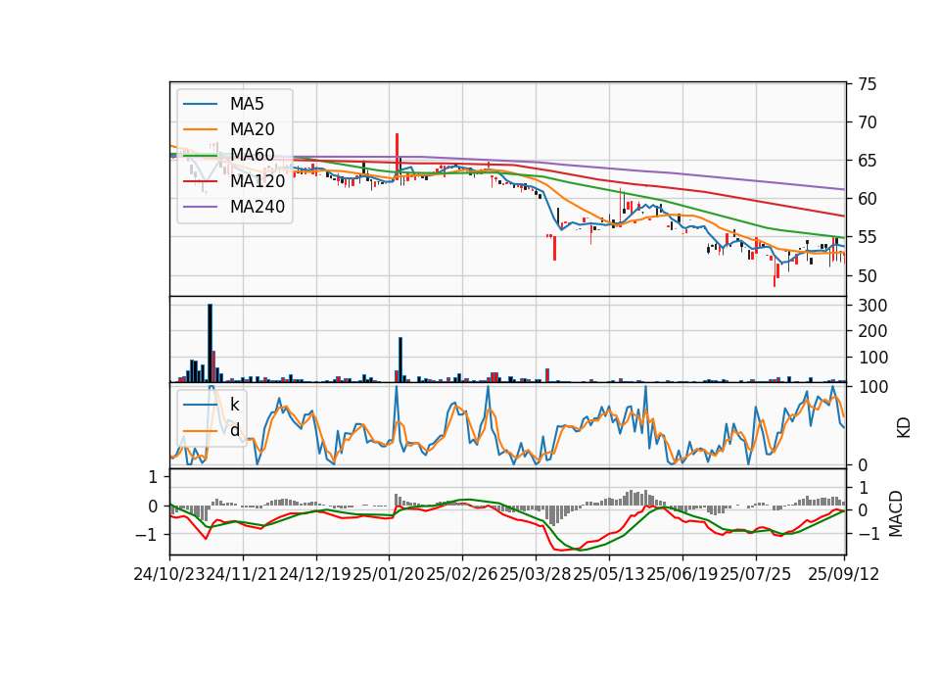Screen dimensions: 940x676
Task: Click the d legend label in KD panel
Action: (235, 430)
